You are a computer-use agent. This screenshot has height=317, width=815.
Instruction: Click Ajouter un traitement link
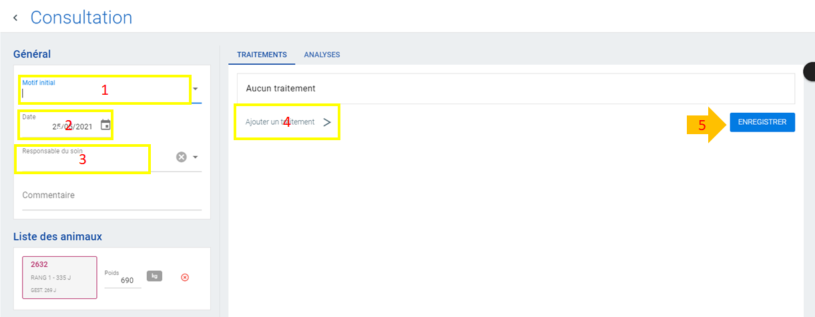280,122
